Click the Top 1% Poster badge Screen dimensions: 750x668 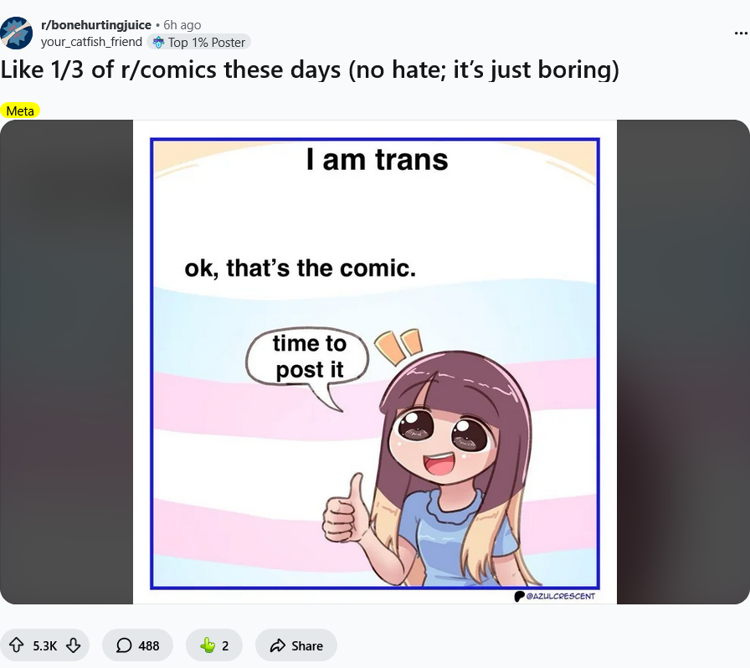(x=198, y=42)
